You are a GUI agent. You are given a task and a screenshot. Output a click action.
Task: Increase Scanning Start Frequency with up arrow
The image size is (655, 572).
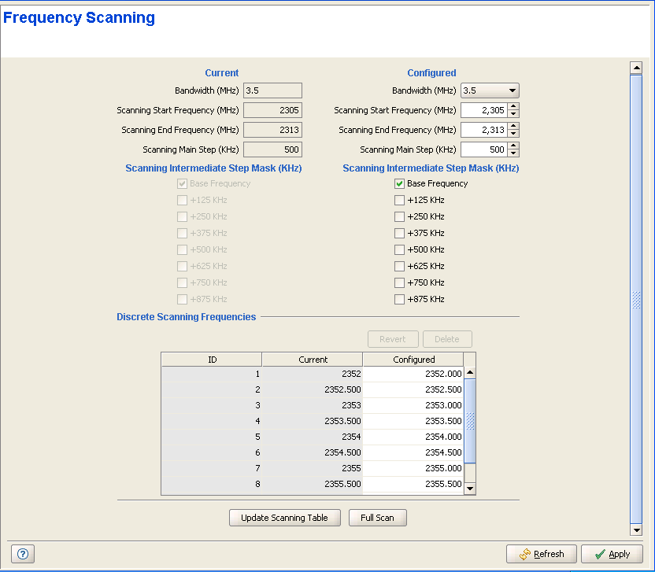tap(513, 107)
